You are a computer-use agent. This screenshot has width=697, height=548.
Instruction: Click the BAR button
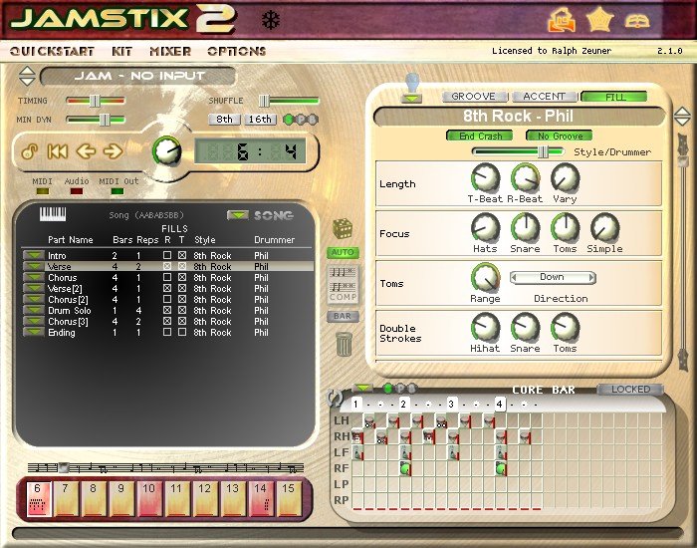pyautogui.click(x=343, y=316)
